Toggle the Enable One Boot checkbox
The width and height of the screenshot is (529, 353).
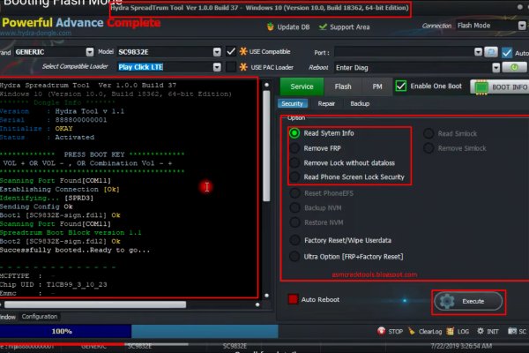(401, 86)
